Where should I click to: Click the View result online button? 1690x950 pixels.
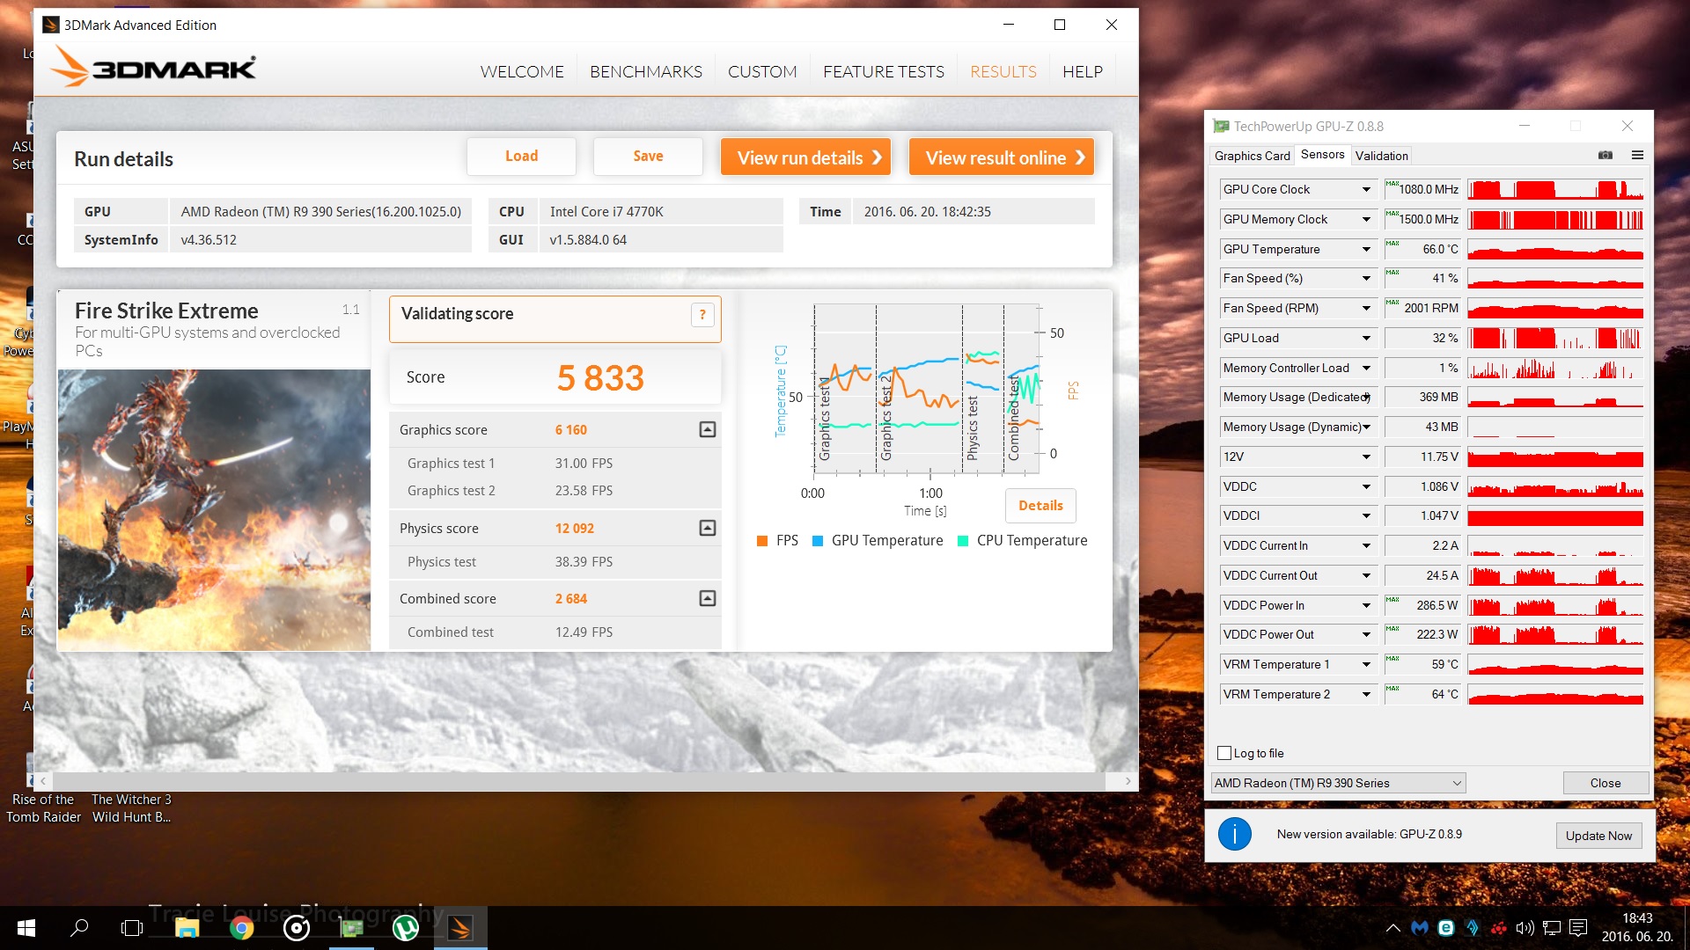click(1002, 157)
